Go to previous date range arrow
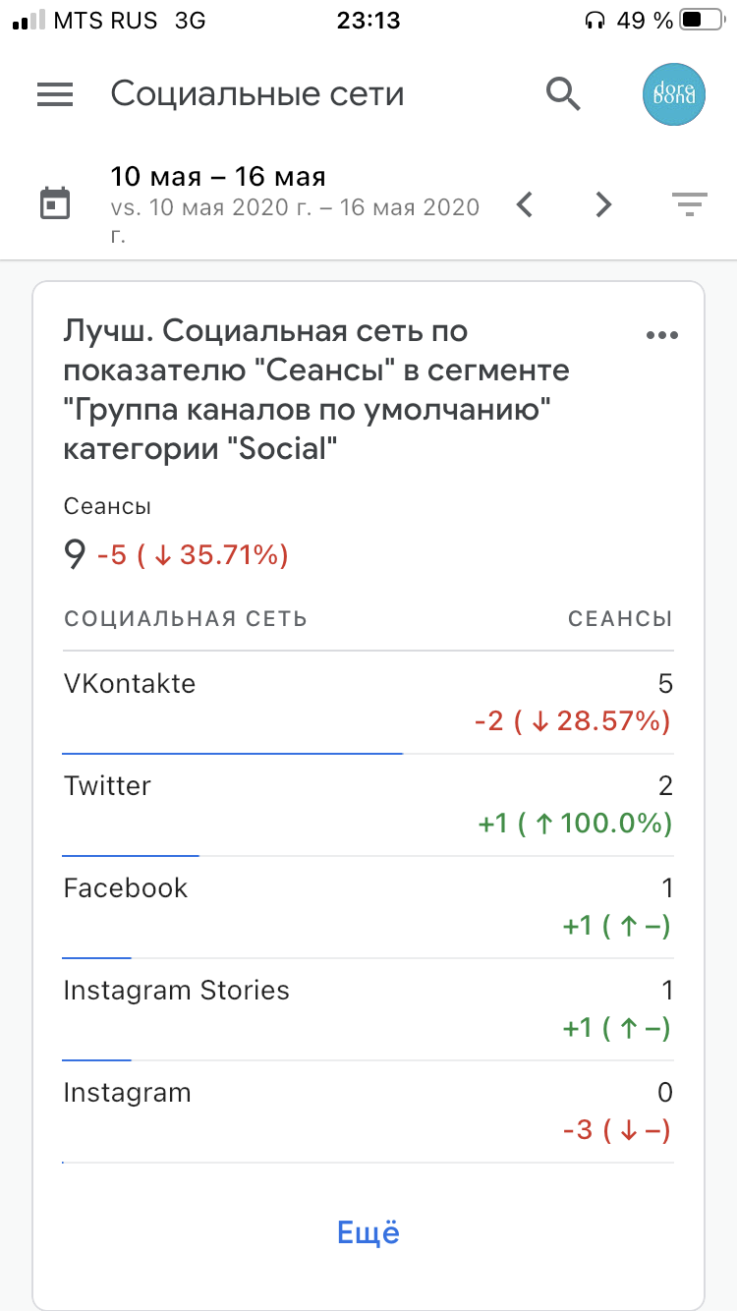Screen dimensions: 737x1311 (x=526, y=204)
